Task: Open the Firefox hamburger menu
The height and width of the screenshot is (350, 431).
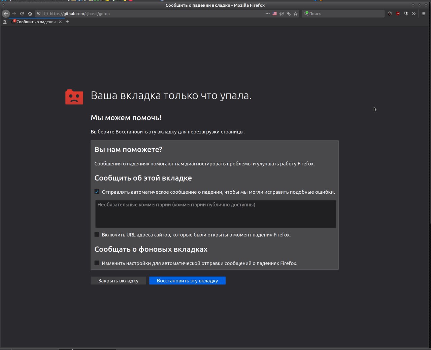Action: tap(424, 13)
